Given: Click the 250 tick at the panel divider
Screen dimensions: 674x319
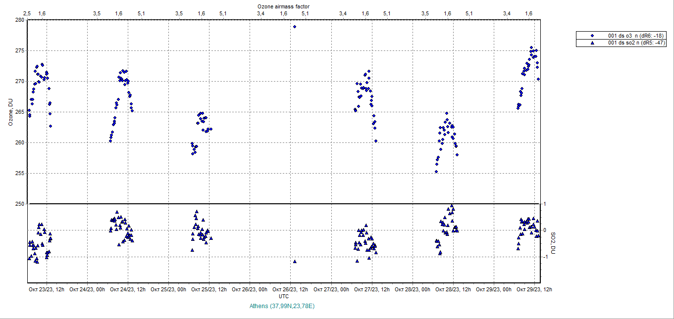Looking at the screenshot, I should pyautogui.click(x=20, y=204).
